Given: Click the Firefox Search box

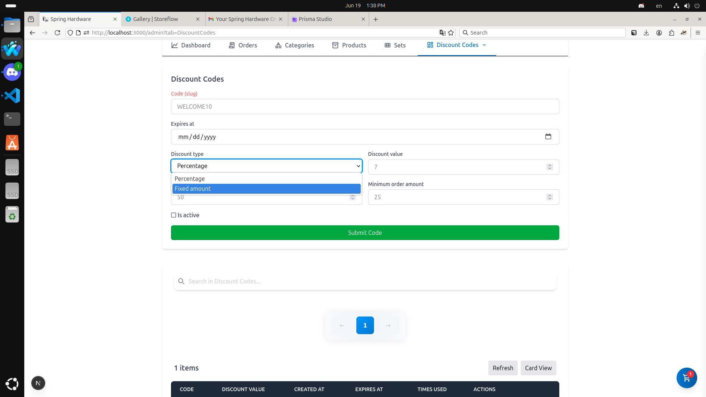Looking at the screenshot, I should coord(542,33).
